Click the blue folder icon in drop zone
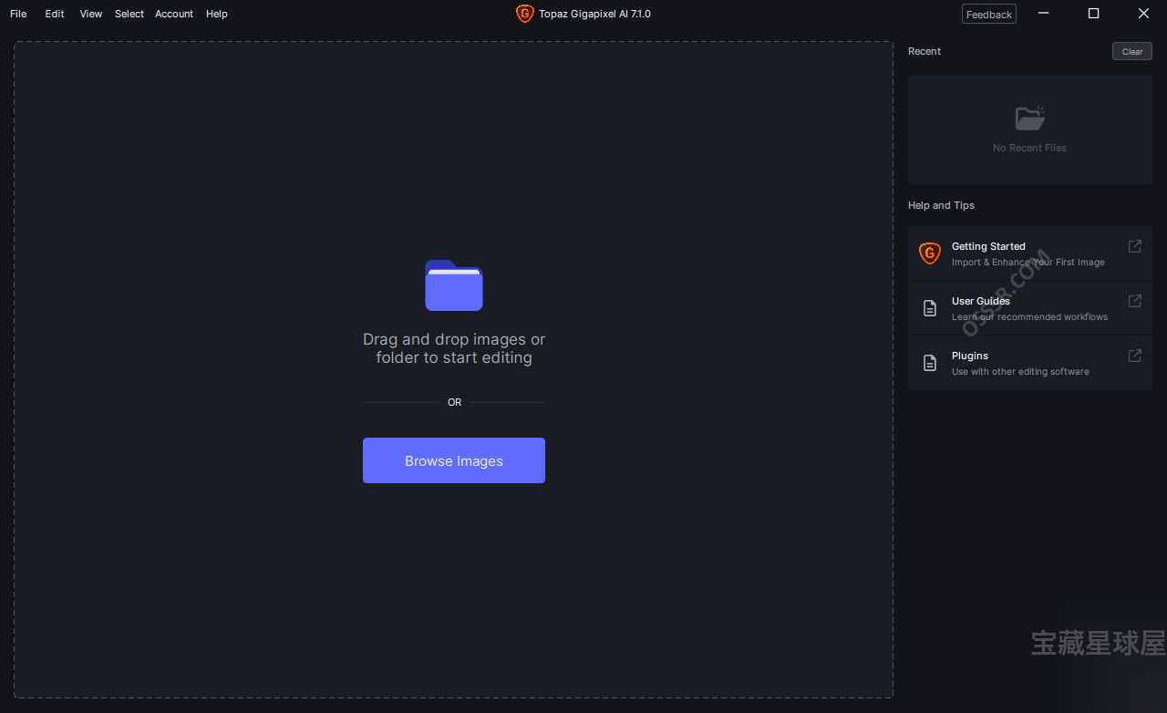1167x713 pixels. tap(454, 285)
